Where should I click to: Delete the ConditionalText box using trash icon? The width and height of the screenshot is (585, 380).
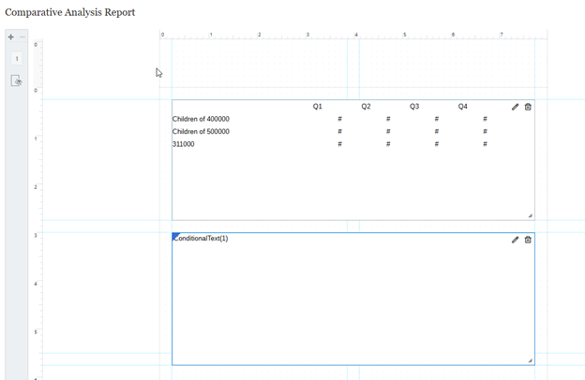(528, 240)
